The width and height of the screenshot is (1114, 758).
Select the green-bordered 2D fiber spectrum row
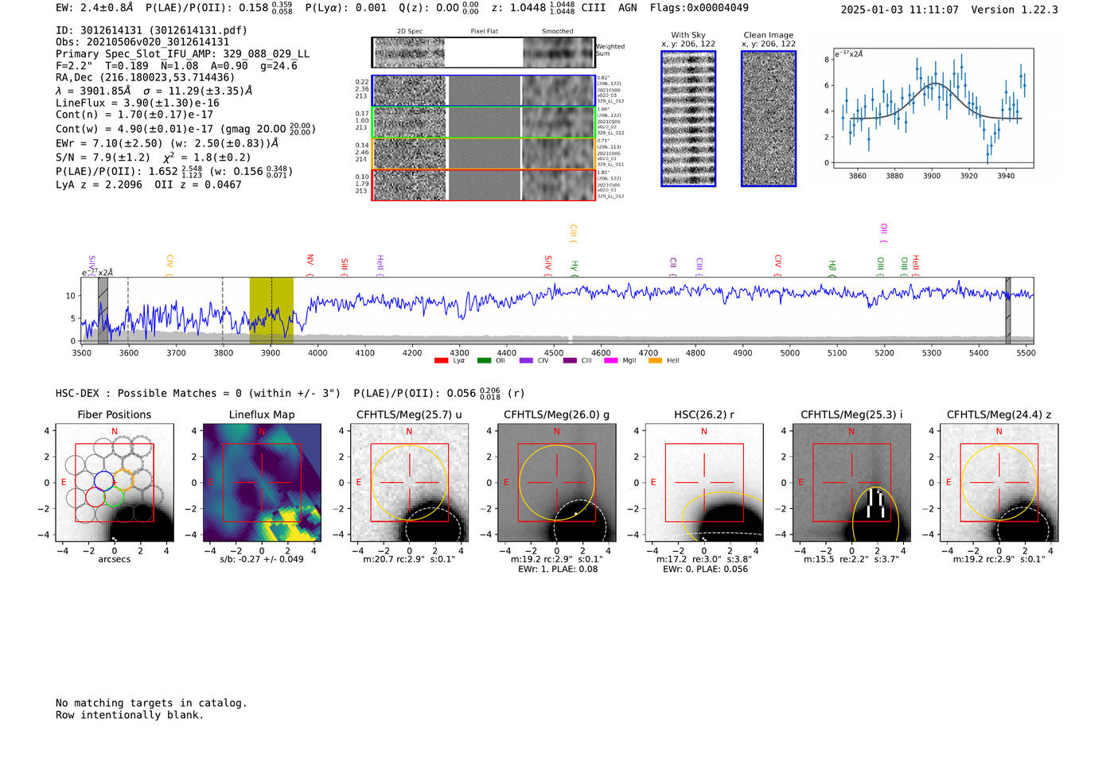pyautogui.click(x=484, y=122)
